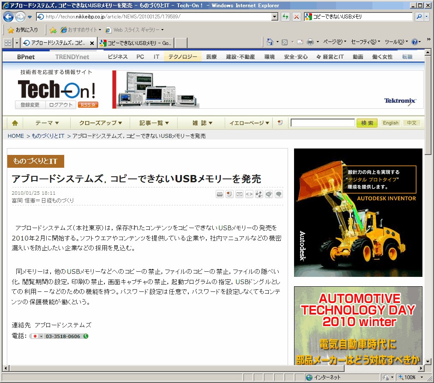Expand the イエローページ dropdown menu
Image resolution: width=434 pixels, height=383 pixels.
[x=249, y=123]
